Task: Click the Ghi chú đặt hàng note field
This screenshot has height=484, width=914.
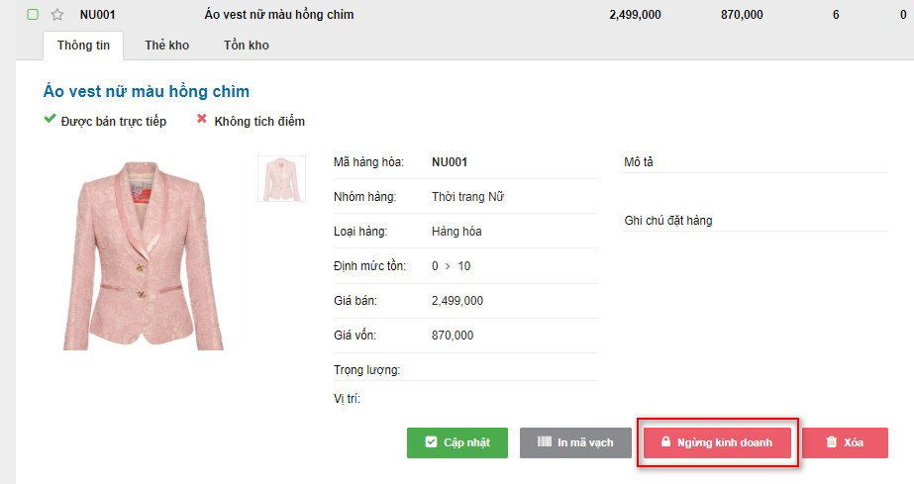Action: pyautogui.click(x=756, y=221)
